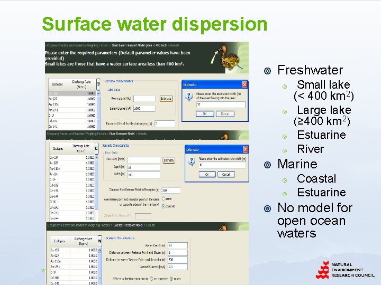Click Results breadcrumb in the river panel
Viewport: 381px width, 285px height.
click(142, 134)
